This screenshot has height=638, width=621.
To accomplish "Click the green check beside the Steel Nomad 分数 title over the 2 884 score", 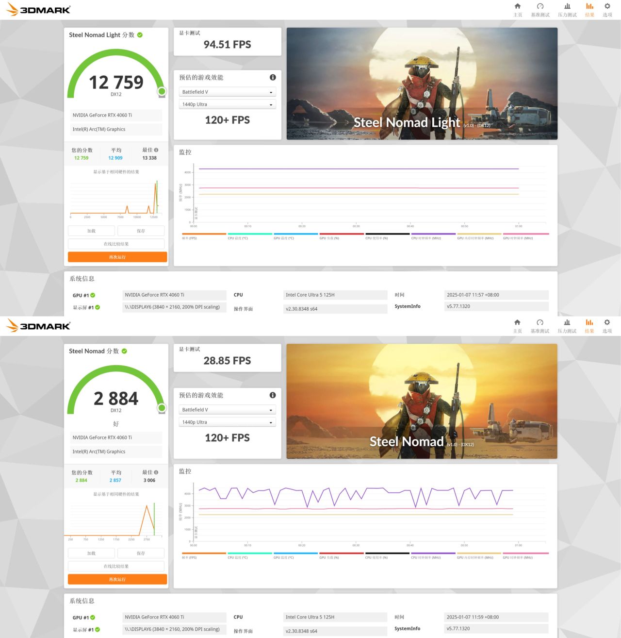I will coord(124,351).
